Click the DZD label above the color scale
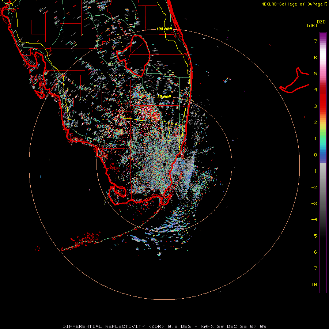329x329 pixels. tap(321, 22)
